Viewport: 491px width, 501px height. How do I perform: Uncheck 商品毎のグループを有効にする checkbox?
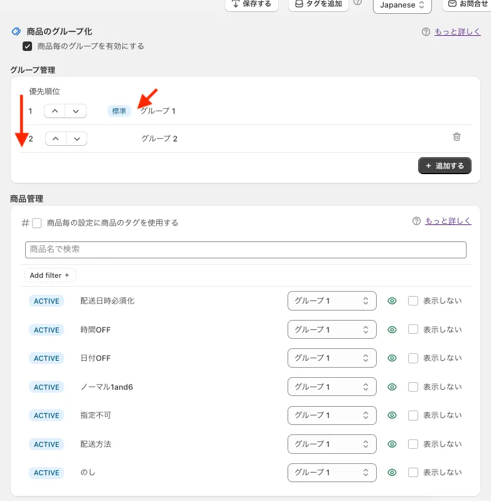click(28, 47)
